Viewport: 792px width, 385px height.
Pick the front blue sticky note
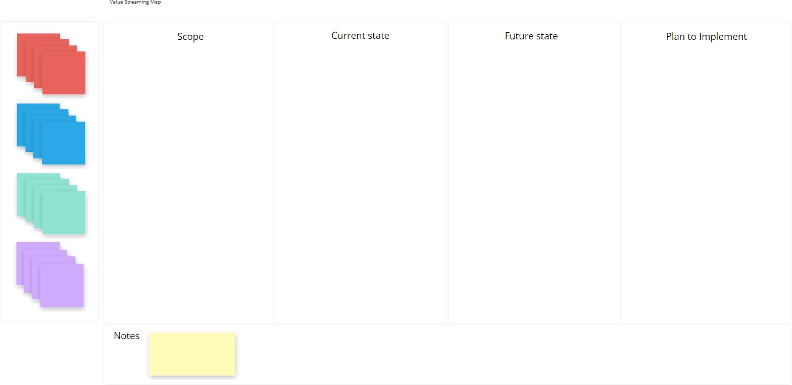pos(64,143)
